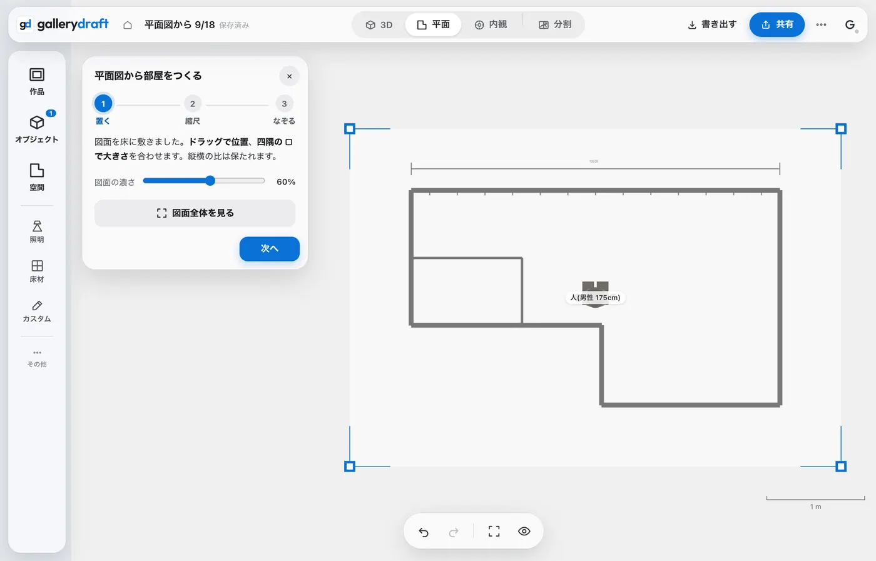Click the blue 共有 share button

(777, 24)
